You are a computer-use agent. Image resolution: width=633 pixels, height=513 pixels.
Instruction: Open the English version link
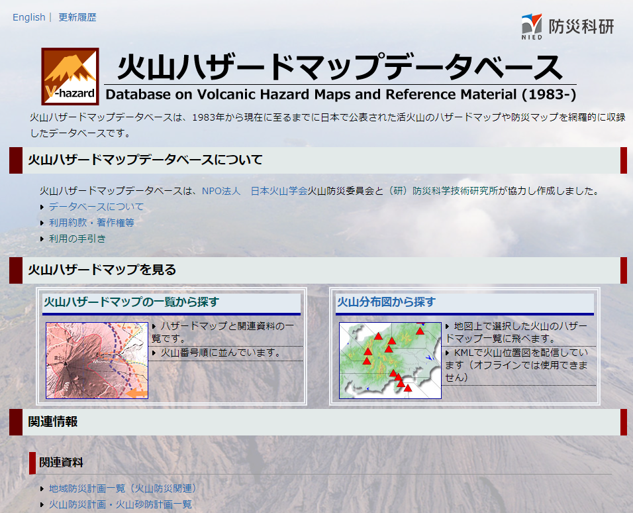point(28,17)
